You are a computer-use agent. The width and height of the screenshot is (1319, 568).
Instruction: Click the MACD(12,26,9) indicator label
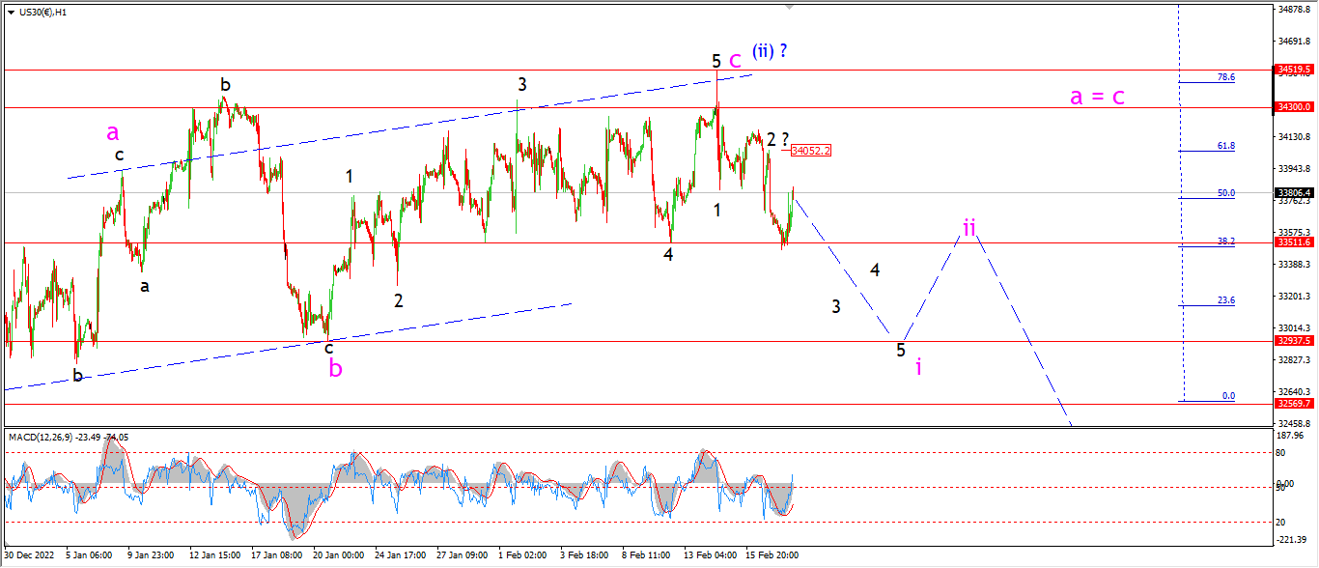click(x=41, y=438)
